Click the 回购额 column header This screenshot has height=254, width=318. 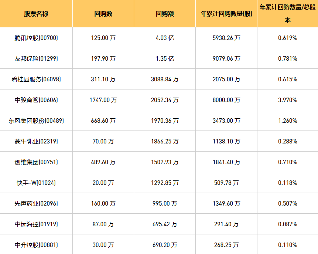pos(165,14)
